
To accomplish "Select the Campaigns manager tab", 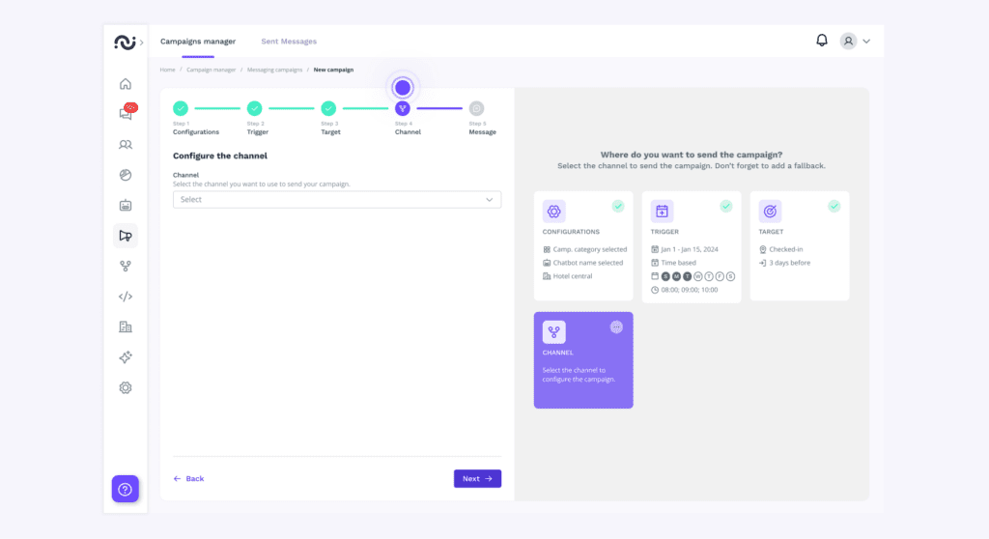I will [x=198, y=42].
